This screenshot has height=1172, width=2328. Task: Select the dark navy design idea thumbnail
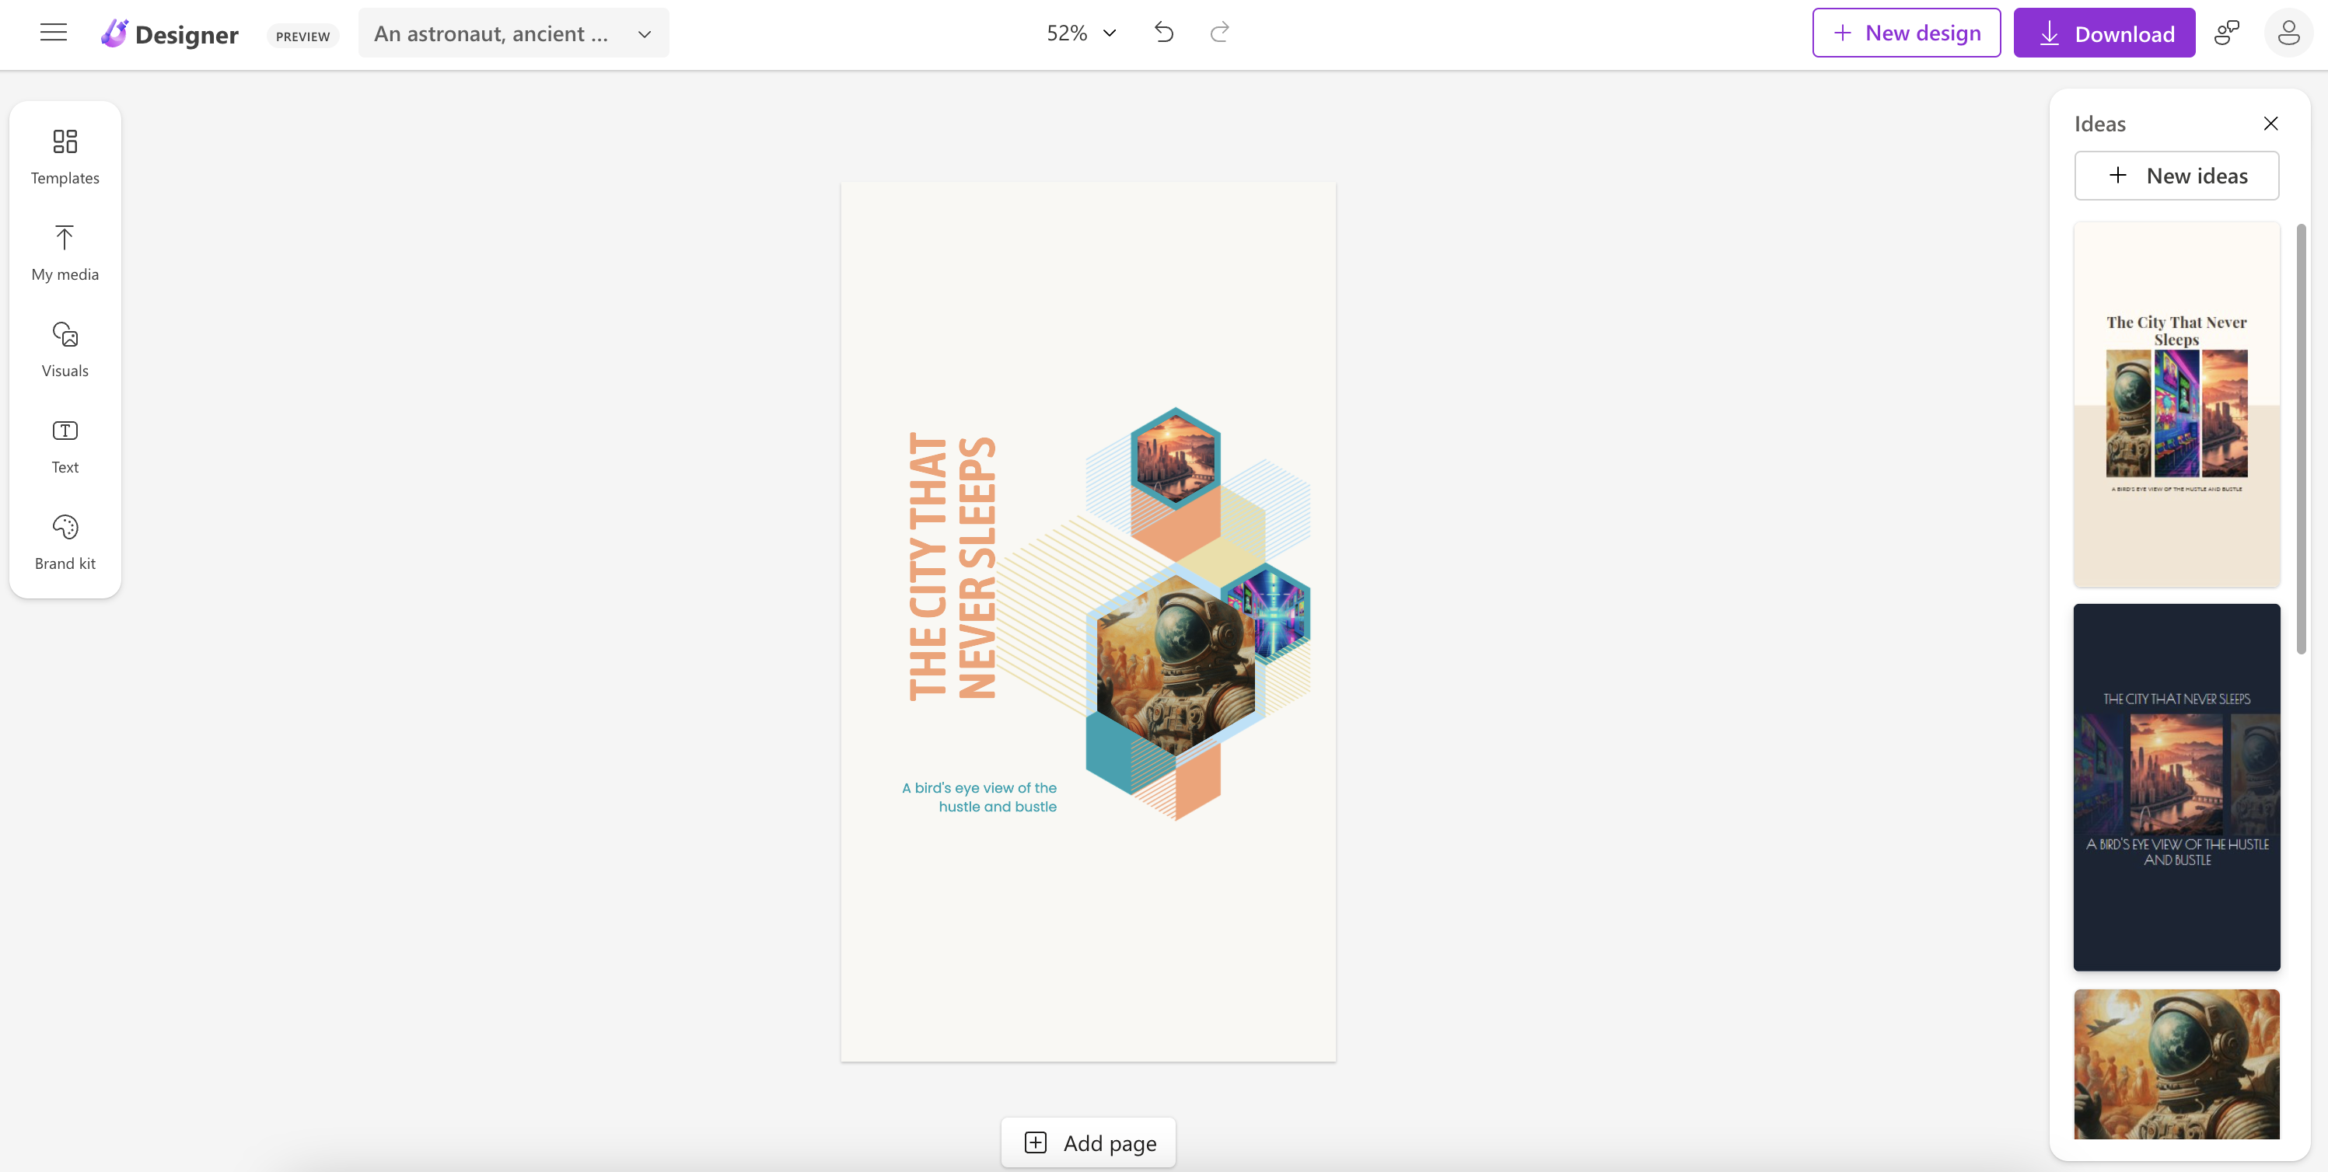2176,787
